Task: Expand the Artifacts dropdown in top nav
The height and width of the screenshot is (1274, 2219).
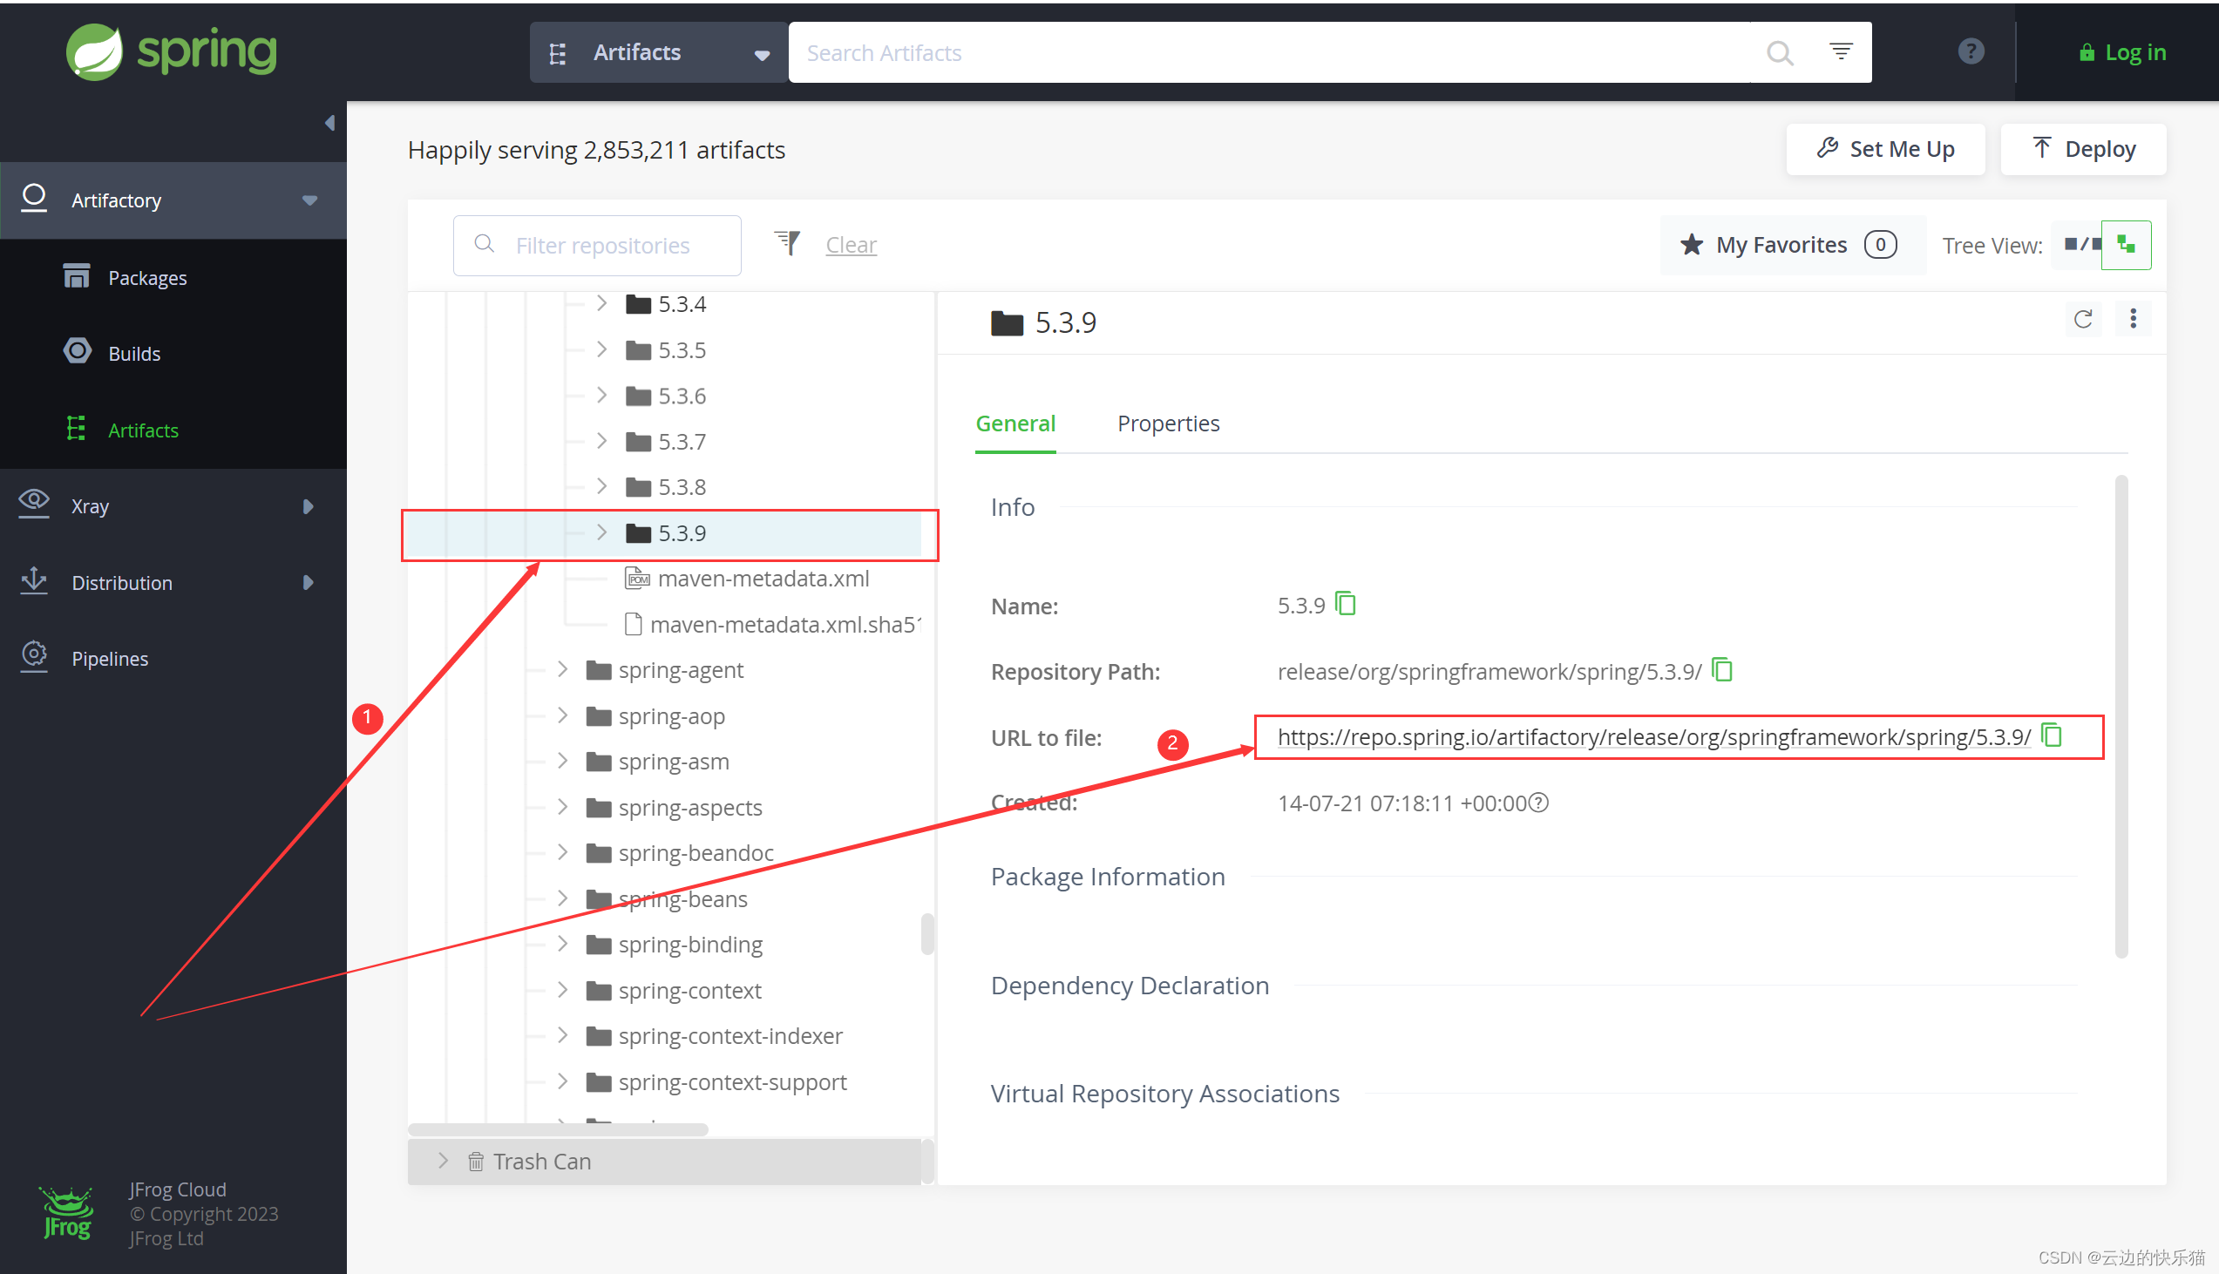Action: tap(761, 51)
